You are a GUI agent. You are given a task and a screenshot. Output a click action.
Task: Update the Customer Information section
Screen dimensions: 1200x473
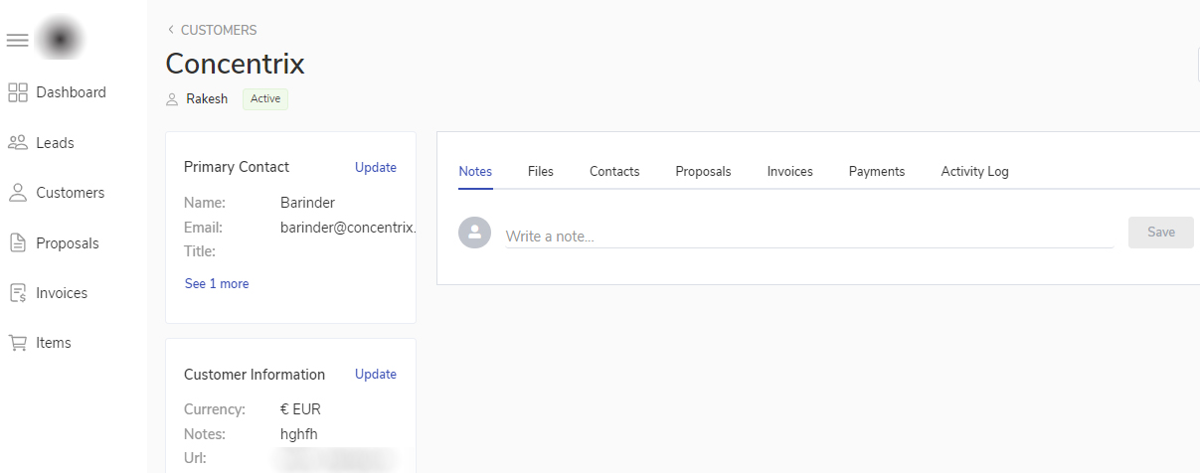(376, 375)
